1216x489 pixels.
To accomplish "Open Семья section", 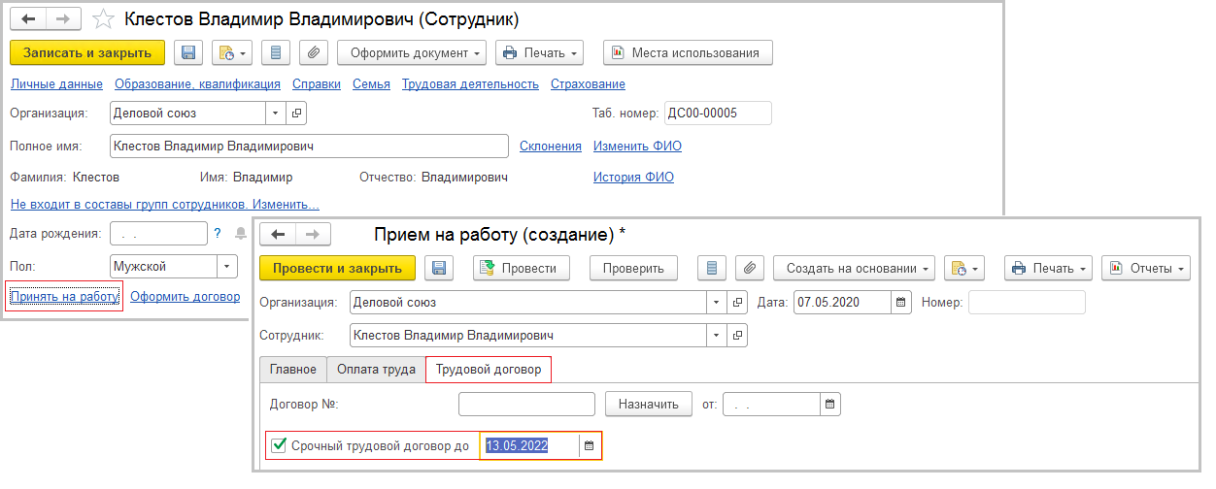I will coord(371,84).
